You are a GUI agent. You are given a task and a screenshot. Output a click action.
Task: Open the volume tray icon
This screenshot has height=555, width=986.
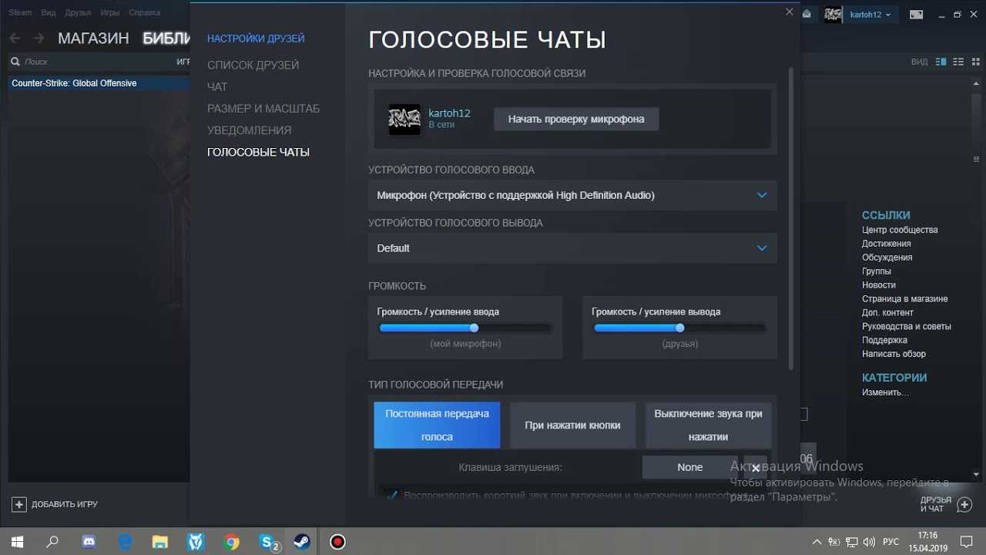tap(869, 542)
